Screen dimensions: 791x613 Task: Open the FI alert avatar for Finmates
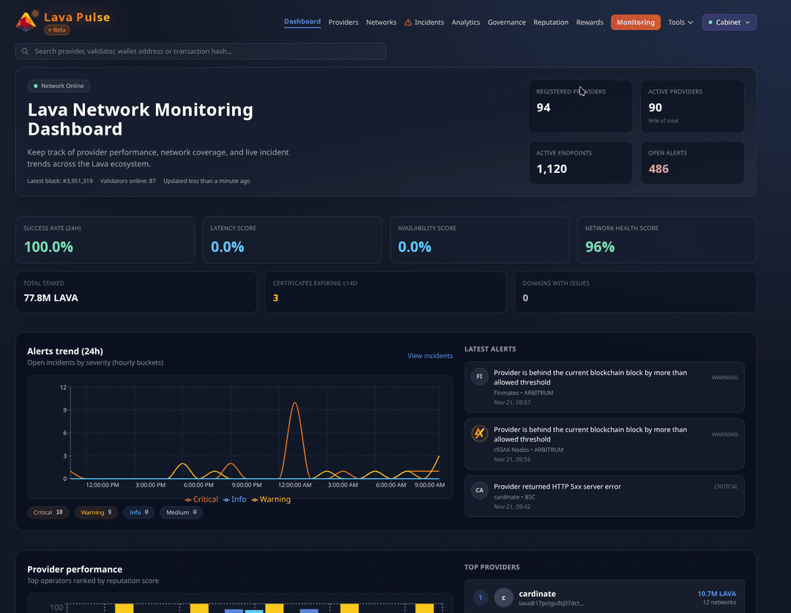479,376
